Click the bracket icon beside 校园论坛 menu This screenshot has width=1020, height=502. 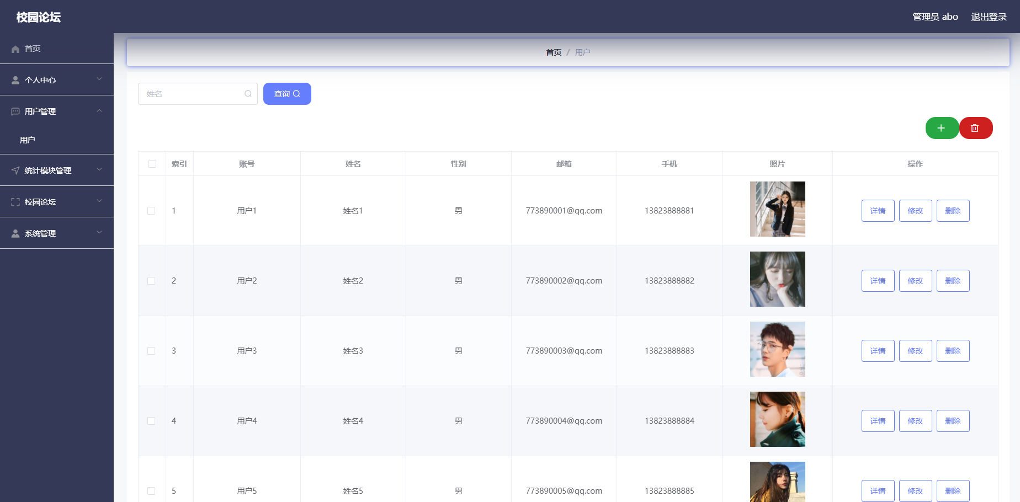(x=15, y=202)
